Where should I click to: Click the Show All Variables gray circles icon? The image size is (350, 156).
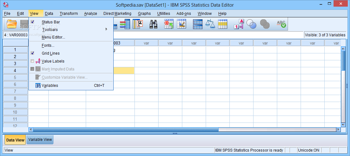click(265, 24)
